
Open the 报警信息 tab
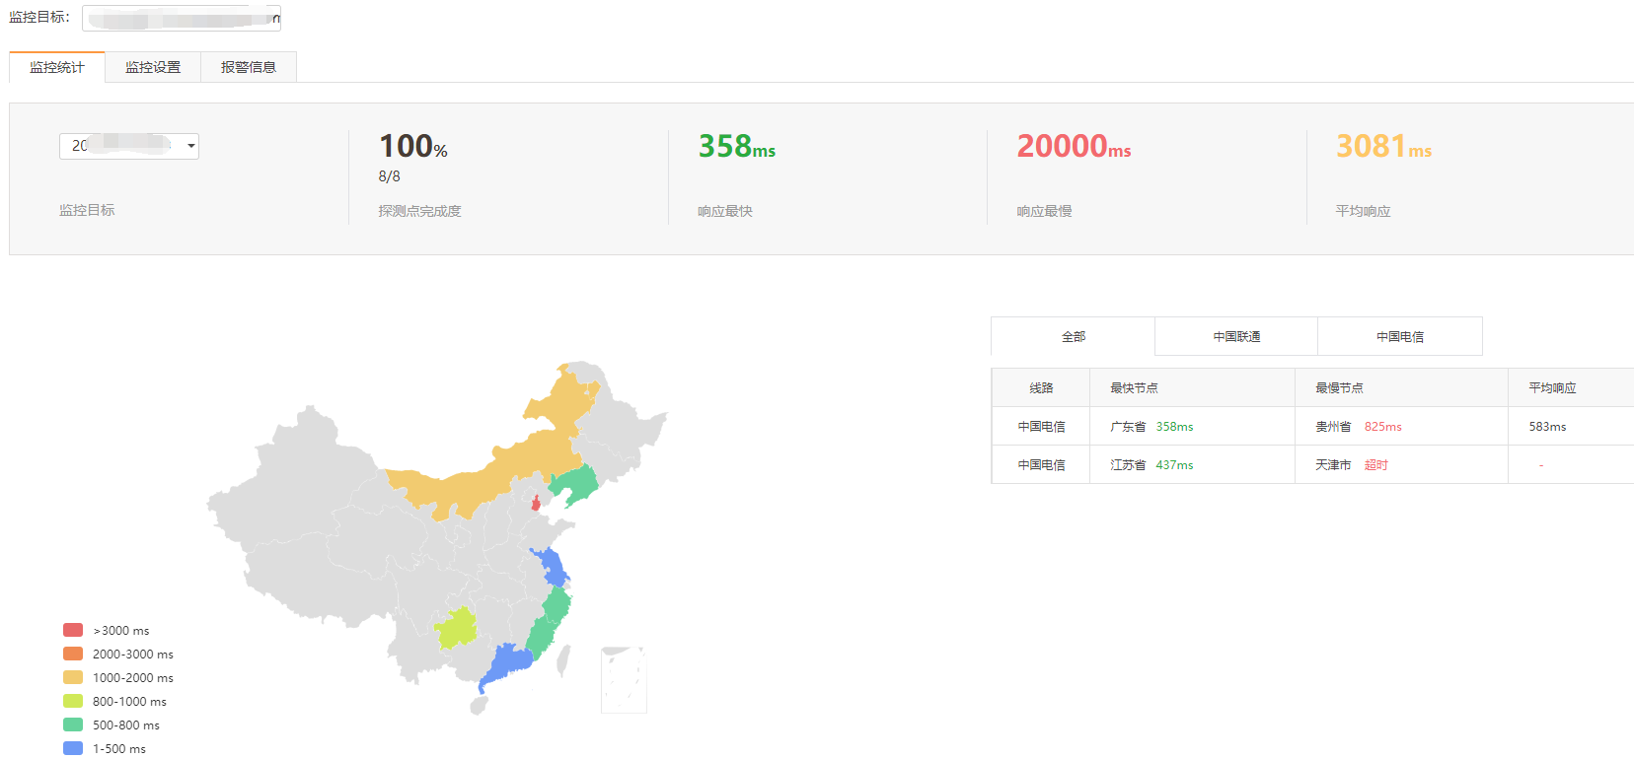click(x=249, y=67)
